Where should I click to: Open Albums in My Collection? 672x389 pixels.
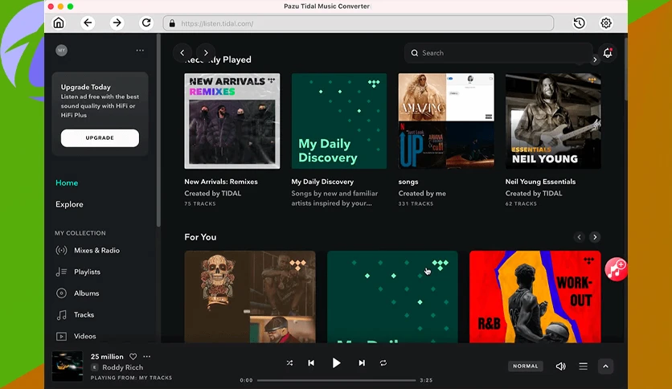coord(78,293)
